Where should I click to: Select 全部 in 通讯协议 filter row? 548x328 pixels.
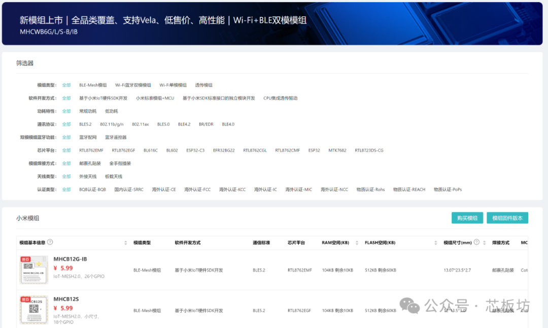tap(66, 124)
